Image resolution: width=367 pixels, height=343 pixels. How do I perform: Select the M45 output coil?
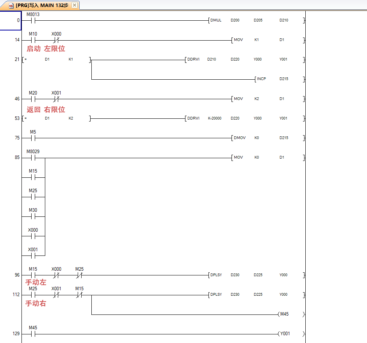[284, 314]
